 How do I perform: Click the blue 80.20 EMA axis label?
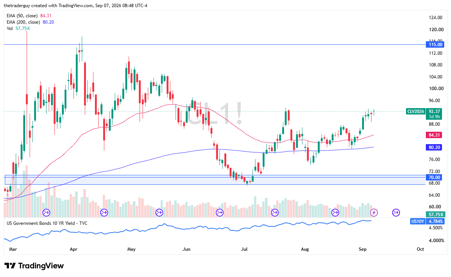pos(434,148)
